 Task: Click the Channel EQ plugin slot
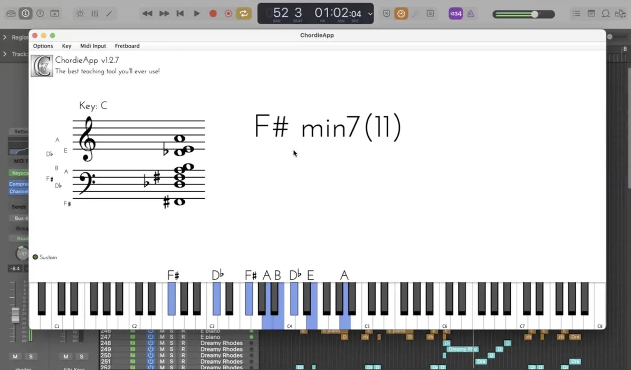[x=18, y=191]
